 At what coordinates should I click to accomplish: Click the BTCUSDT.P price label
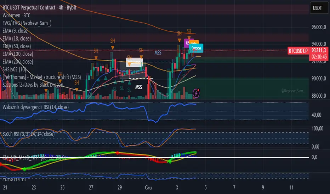pyautogui.click(x=298, y=51)
